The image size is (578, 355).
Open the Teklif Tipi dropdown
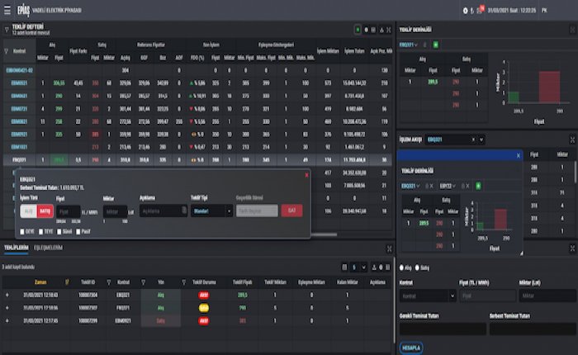(212, 211)
